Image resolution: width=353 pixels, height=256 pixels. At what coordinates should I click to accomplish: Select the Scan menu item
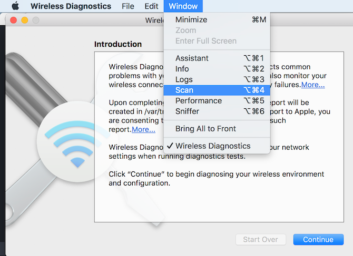coord(184,90)
